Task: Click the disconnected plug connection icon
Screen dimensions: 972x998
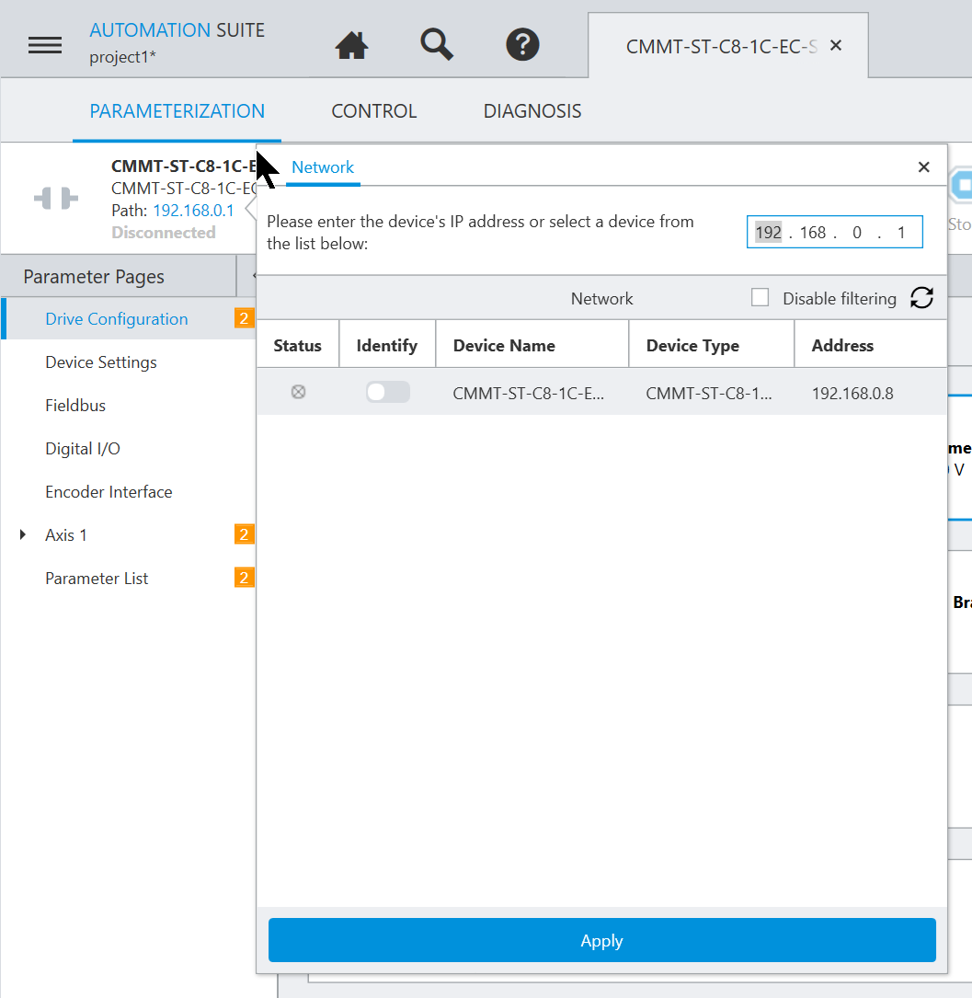Action: (56, 199)
